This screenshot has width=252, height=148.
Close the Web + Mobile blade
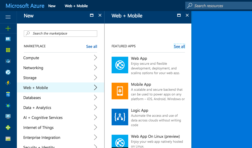pyautogui.click(x=187, y=15)
